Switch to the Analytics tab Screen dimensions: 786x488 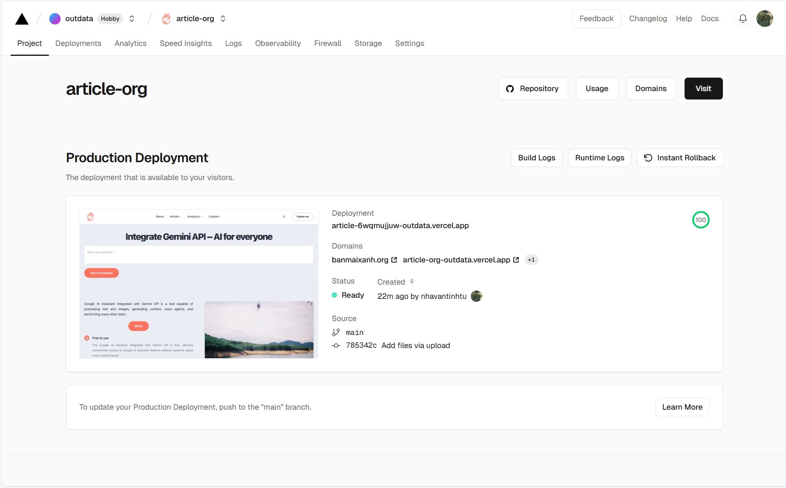[131, 43]
